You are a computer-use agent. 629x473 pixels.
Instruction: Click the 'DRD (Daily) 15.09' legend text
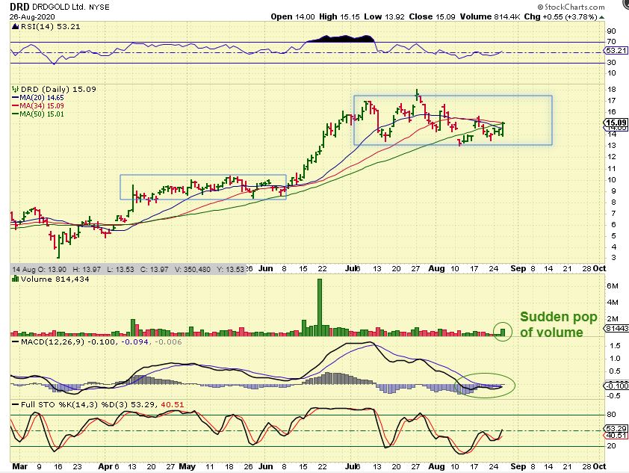point(58,89)
